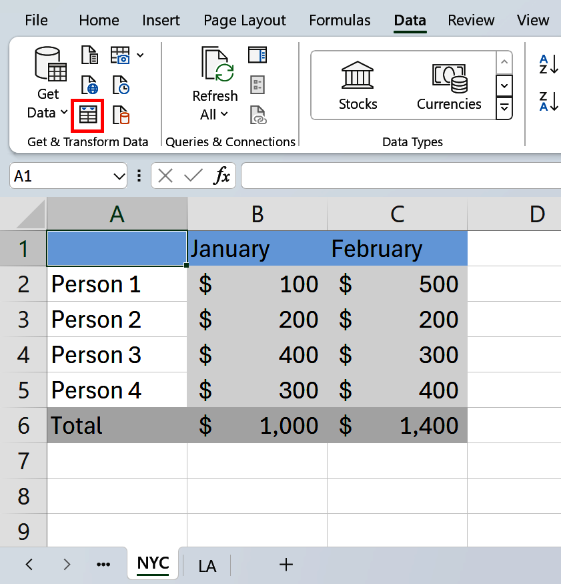
Task: Click the Edit Links icon
Action: coord(257,114)
